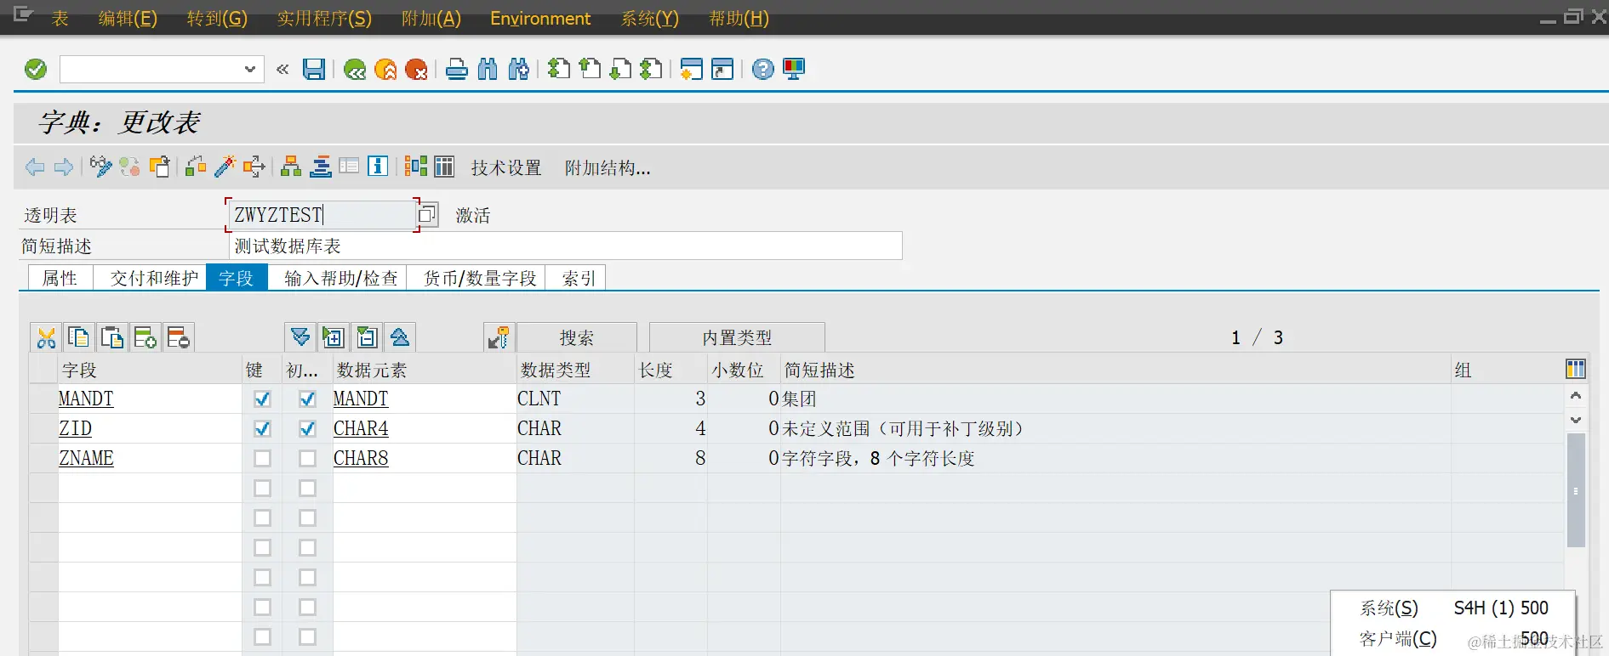This screenshot has width=1609, height=656.
Task: Click the Print icon
Action: click(x=457, y=69)
